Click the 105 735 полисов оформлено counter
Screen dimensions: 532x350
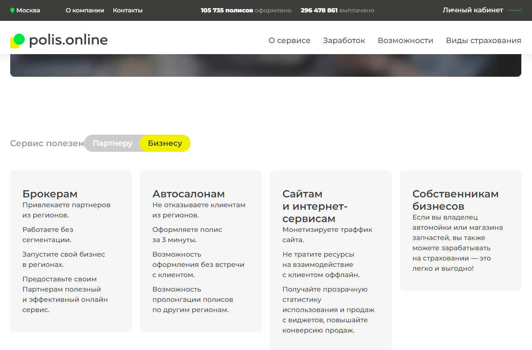coord(246,10)
